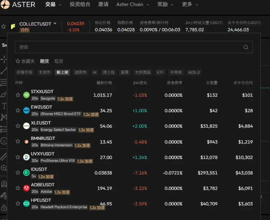
Task: Filter by 股票 category
Action: click(125, 72)
